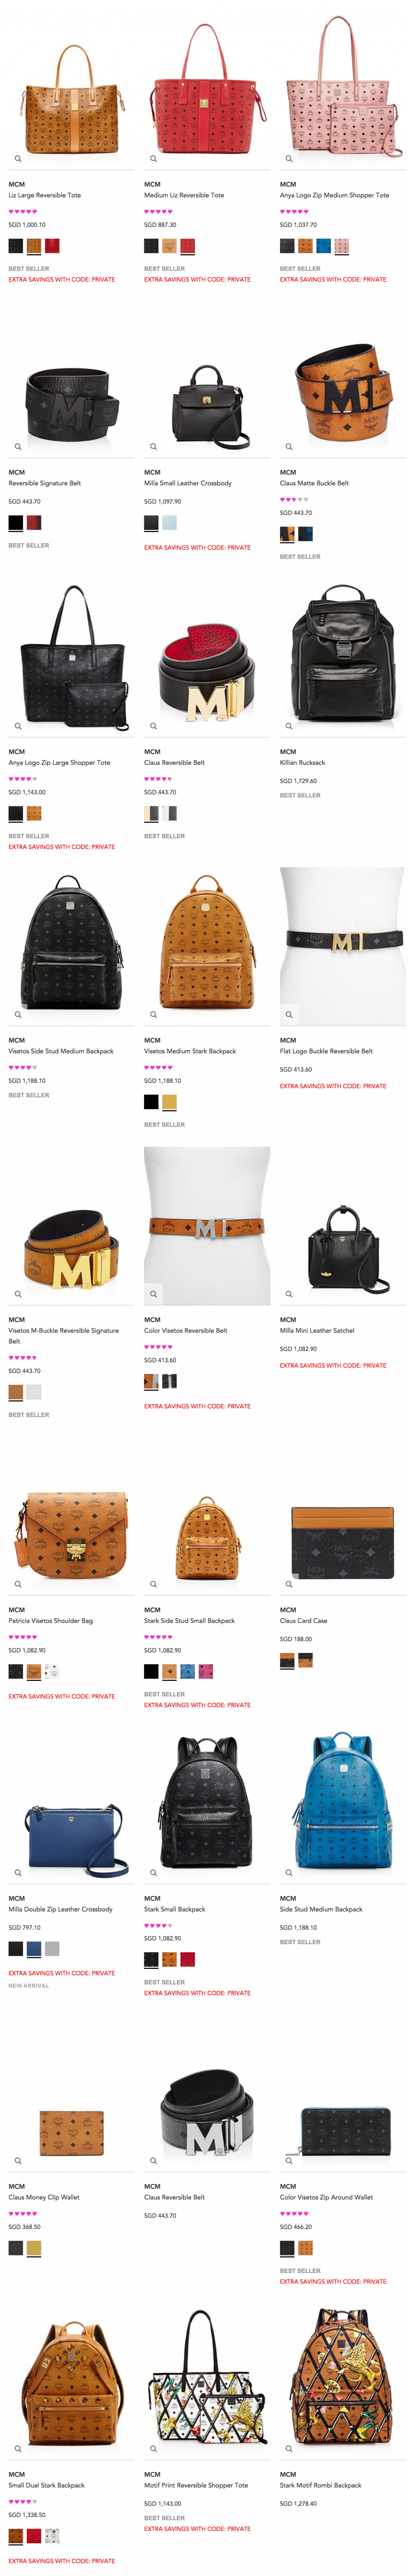
Task: Select pink swatch for Stark Side Stud Small Backpack
Action: [x=206, y=1671]
